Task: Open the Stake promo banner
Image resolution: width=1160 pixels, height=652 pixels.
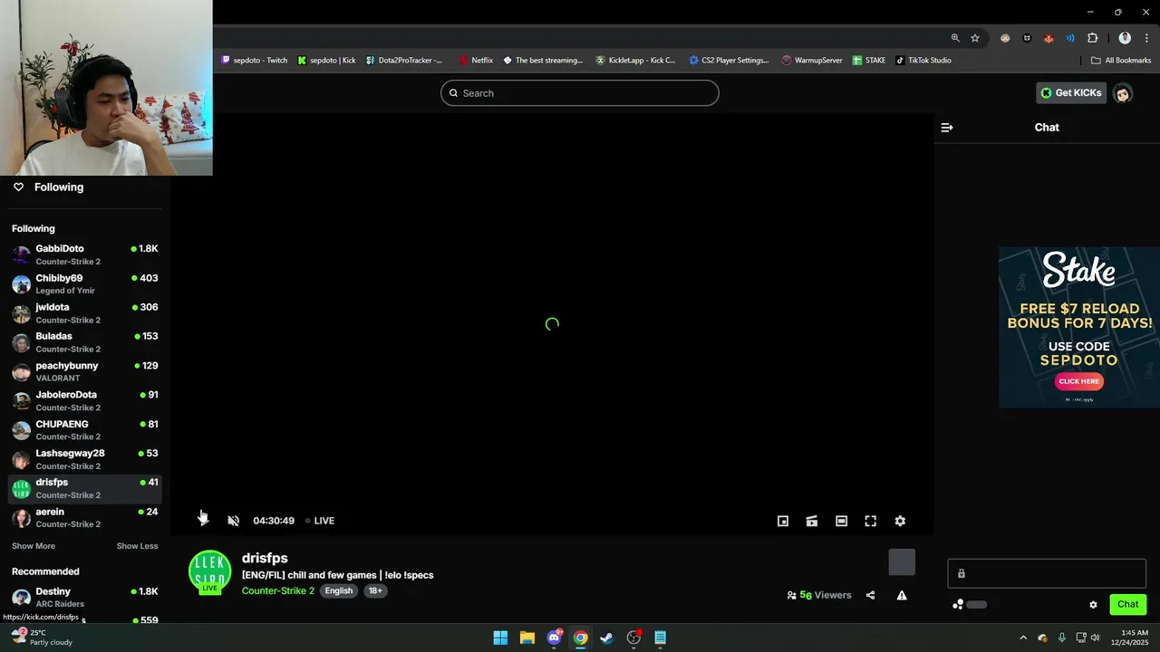Action: pyautogui.click(x=1078, y=327)
